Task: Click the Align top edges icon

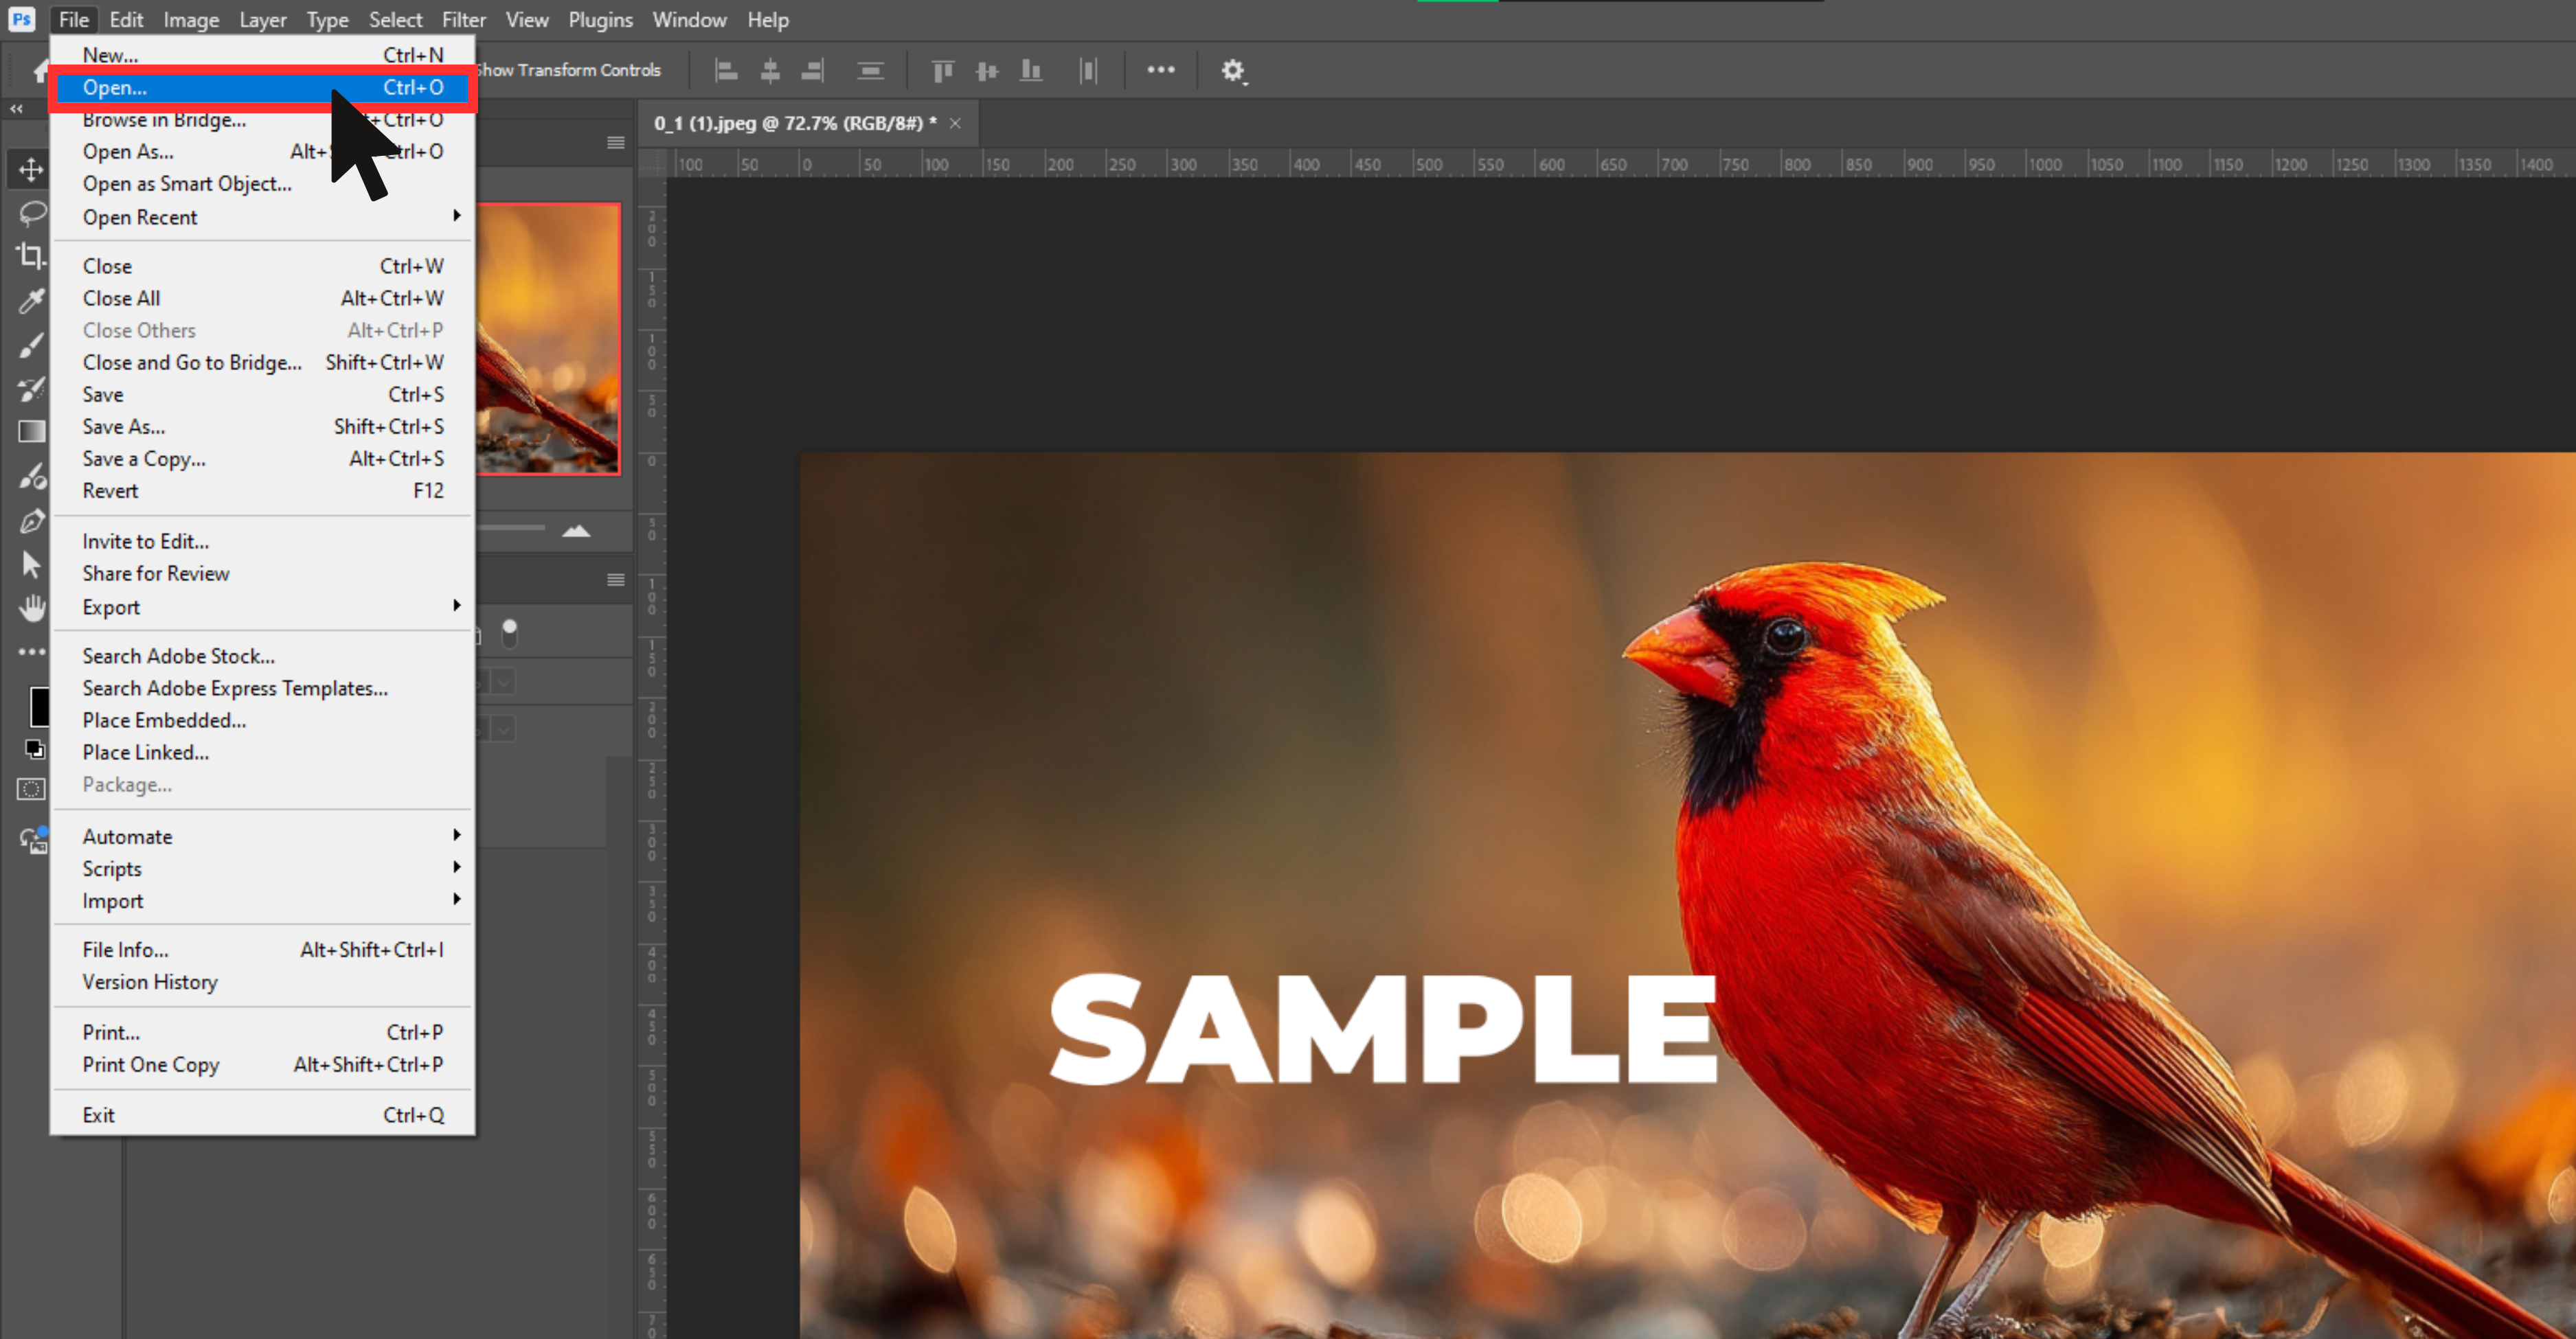Action: [x=942, y=70]
